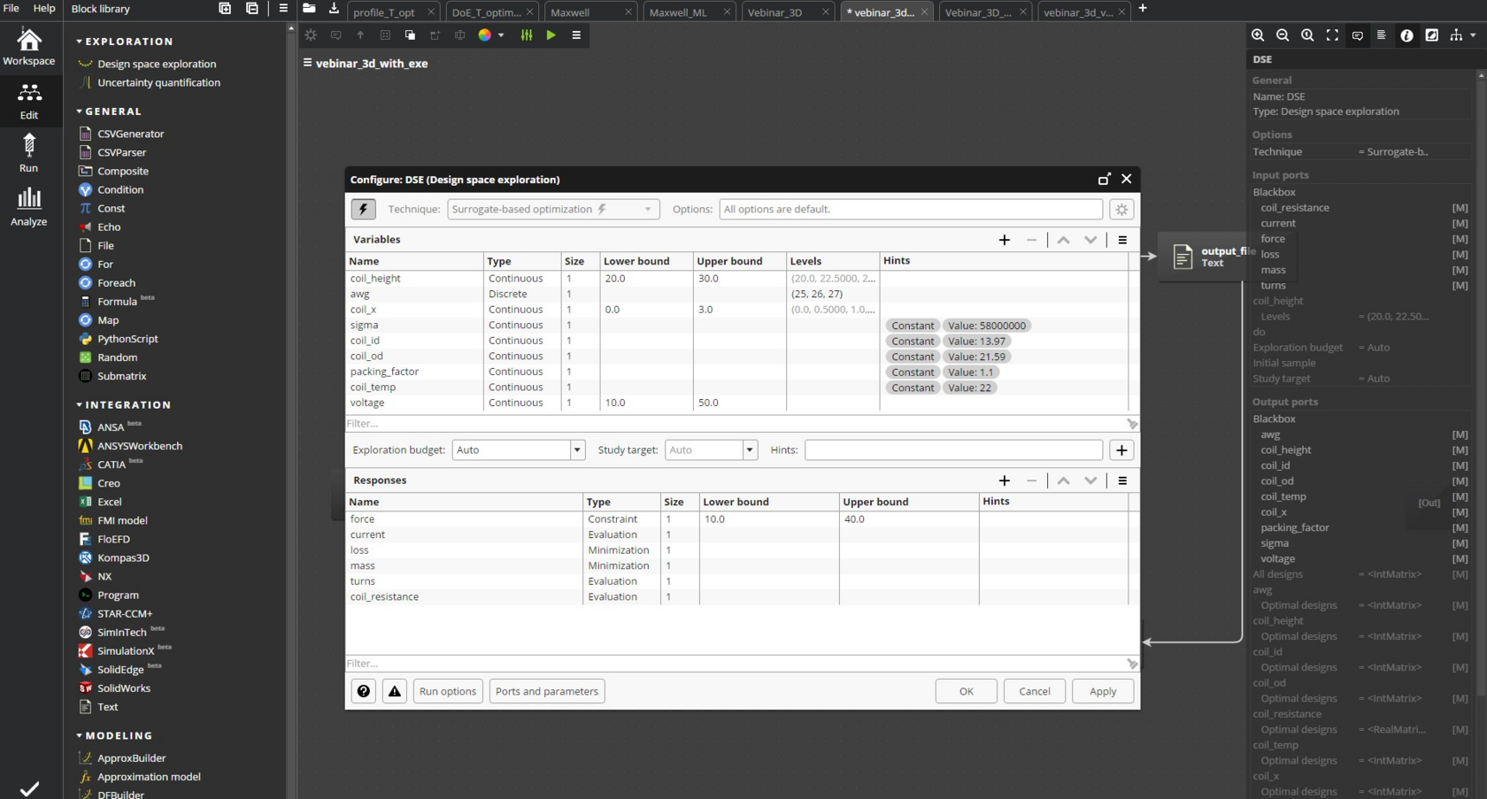Click the zoom in magnifier icon
Image resolution: width=1487 pixels, height=799 pixels.
click(1258, 35)
